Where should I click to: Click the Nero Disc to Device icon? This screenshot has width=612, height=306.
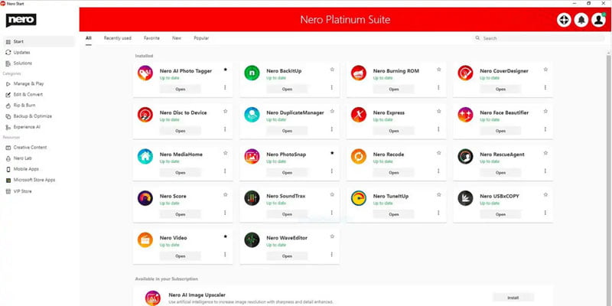tap(145, 115)
